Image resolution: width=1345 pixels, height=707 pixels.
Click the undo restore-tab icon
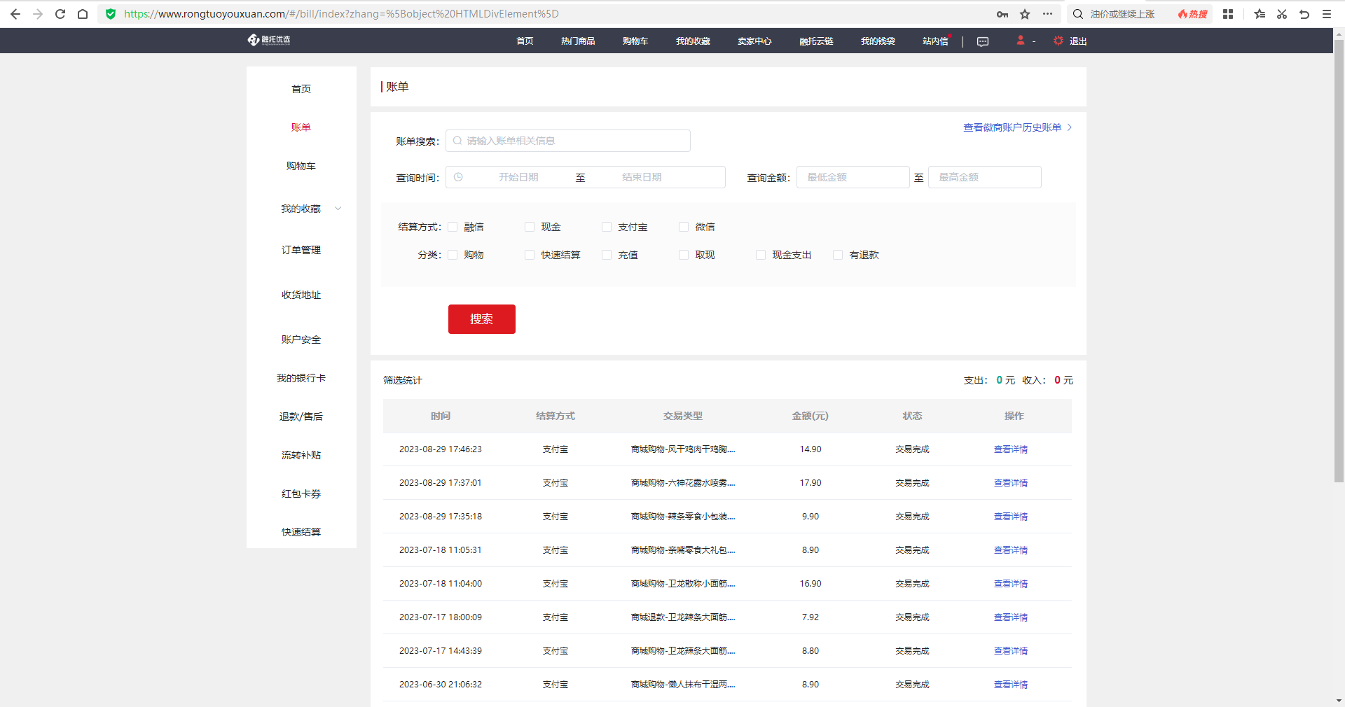coord(1304,14)
